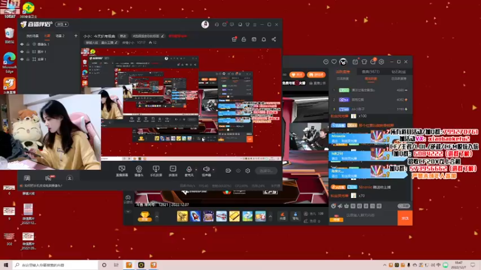The width and height of the screenshot is (481, 270).
Task: Open the game category edit tag
Action: tap(101, 43)
